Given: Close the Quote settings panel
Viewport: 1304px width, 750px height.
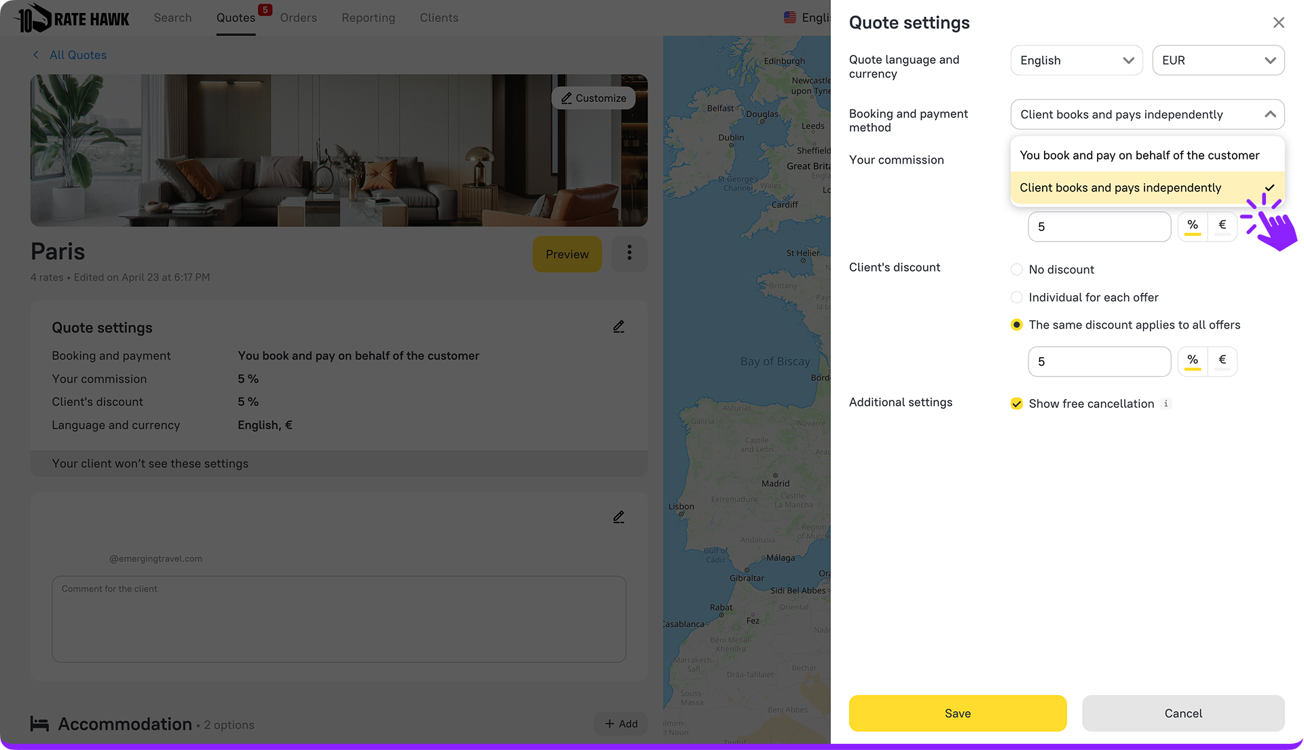Looking at the screenshot, I should coord(1278,23).
